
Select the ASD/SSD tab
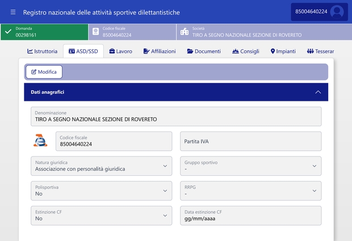point(83,52)
